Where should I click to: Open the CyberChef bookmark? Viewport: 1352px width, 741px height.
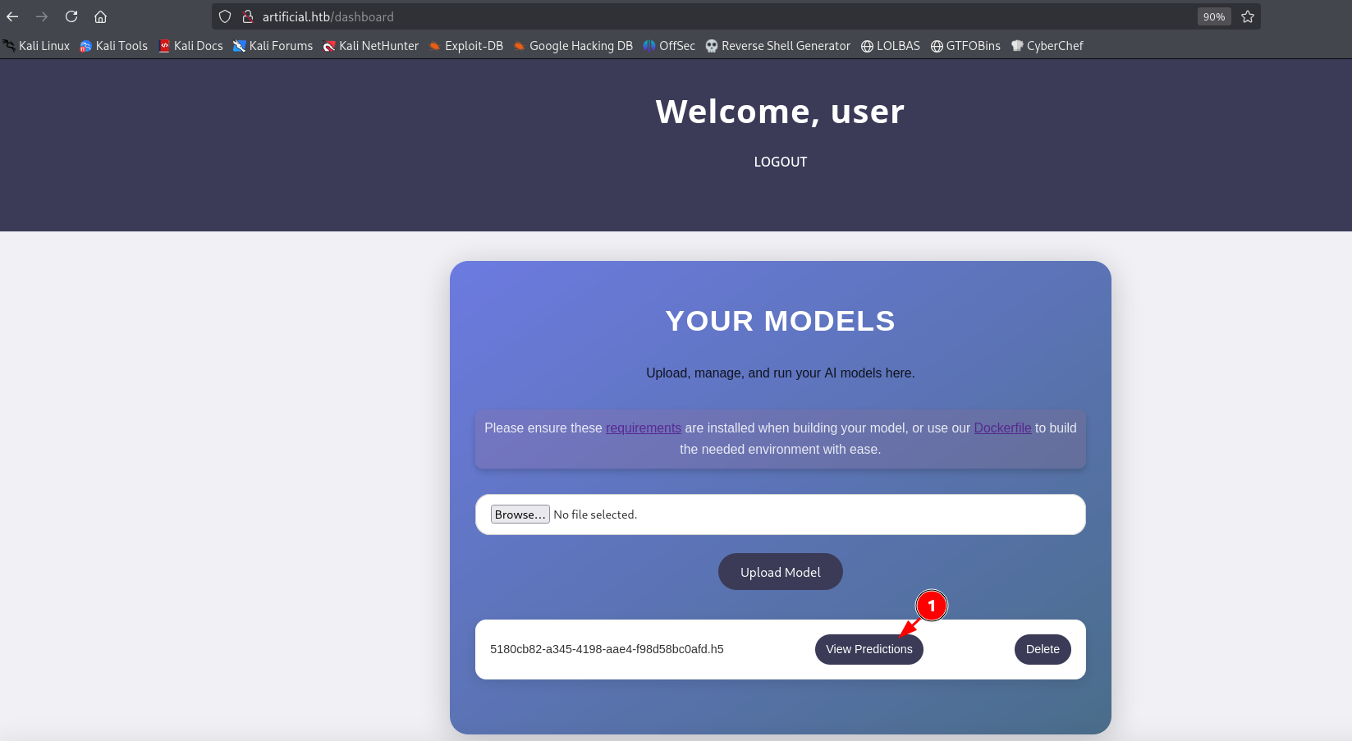[1047, 46]
